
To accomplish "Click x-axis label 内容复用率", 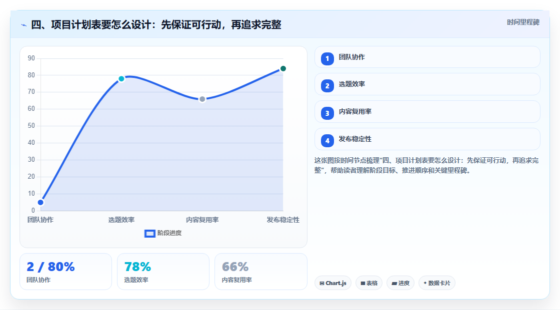I will (202, 220).
